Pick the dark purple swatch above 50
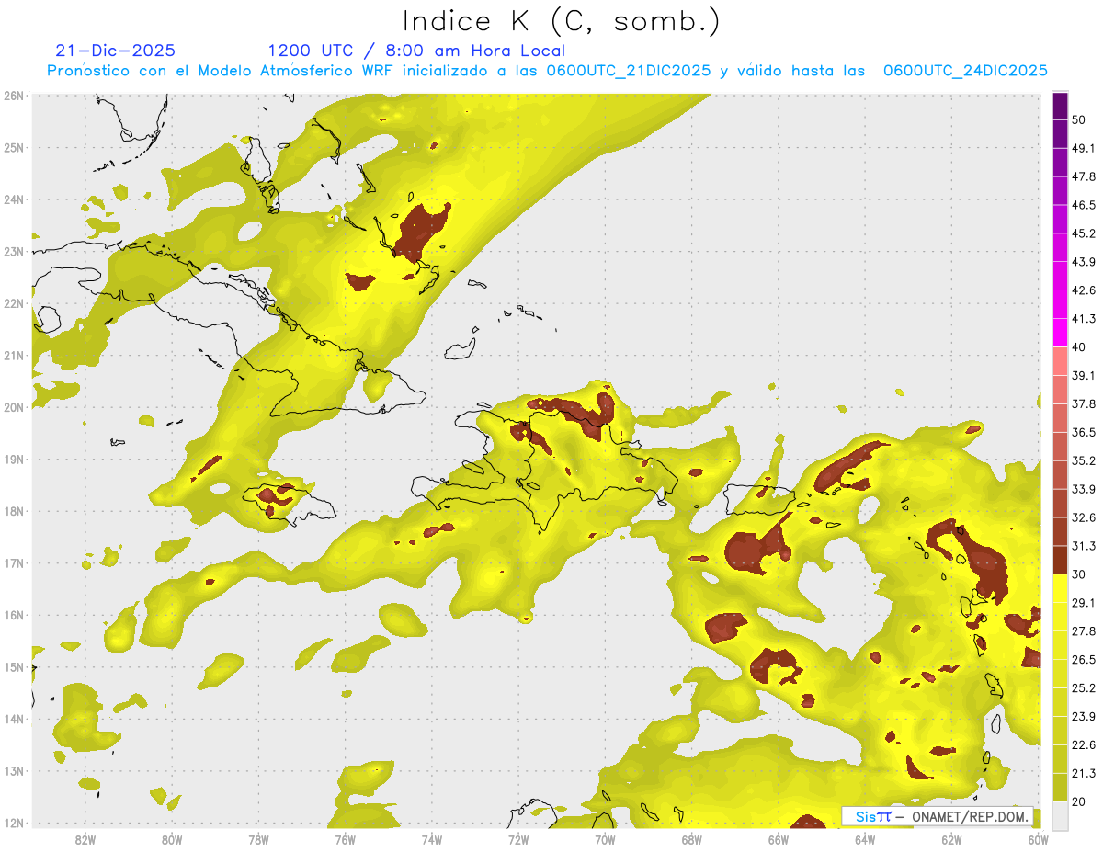1103x852 pixels. (x=1060, y=106)
